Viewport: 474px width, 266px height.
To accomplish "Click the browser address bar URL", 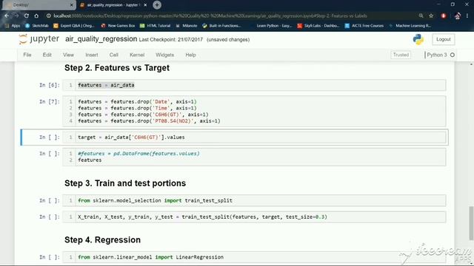I will pos(210,16).
